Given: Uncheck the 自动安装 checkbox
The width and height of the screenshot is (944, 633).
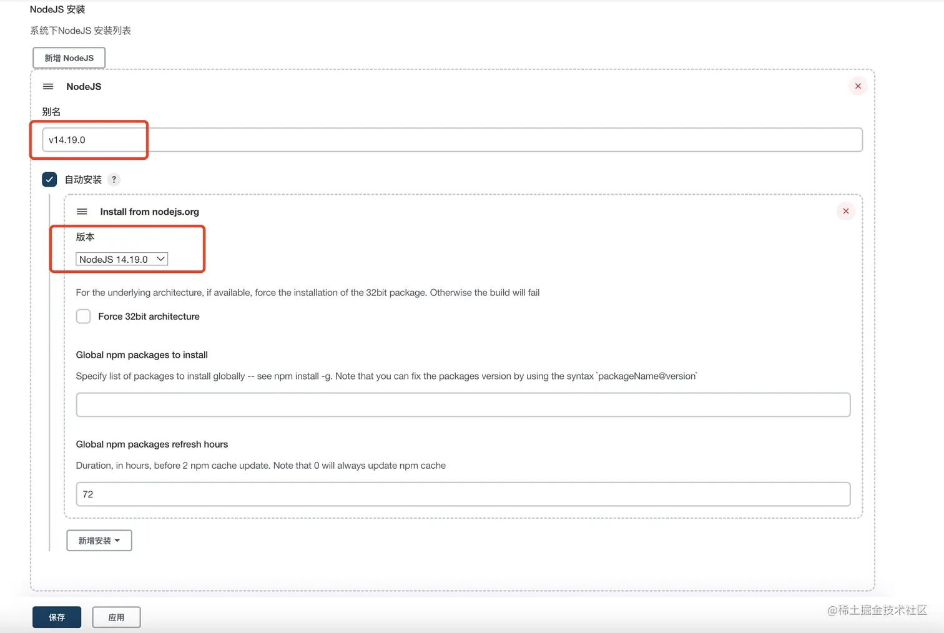Looking at the screenshot, I should [49, 179].
